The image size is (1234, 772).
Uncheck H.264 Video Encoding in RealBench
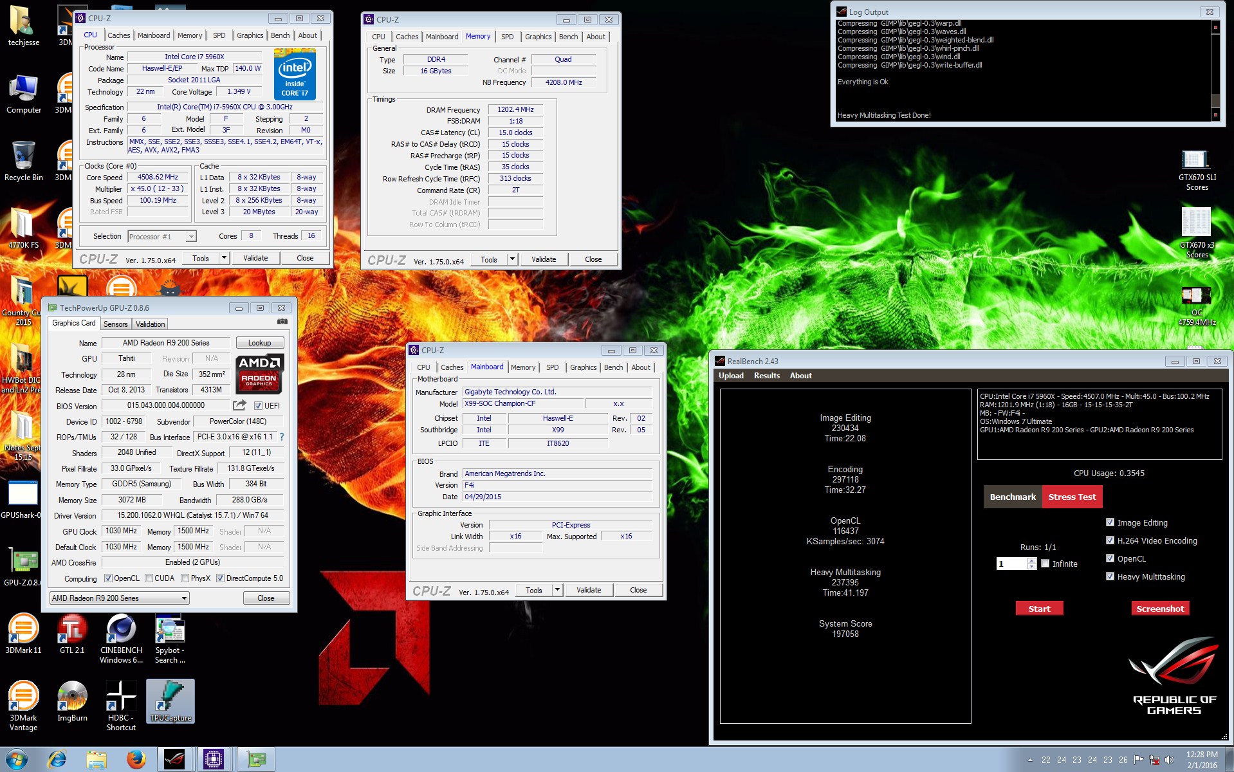coord(1110,540)
